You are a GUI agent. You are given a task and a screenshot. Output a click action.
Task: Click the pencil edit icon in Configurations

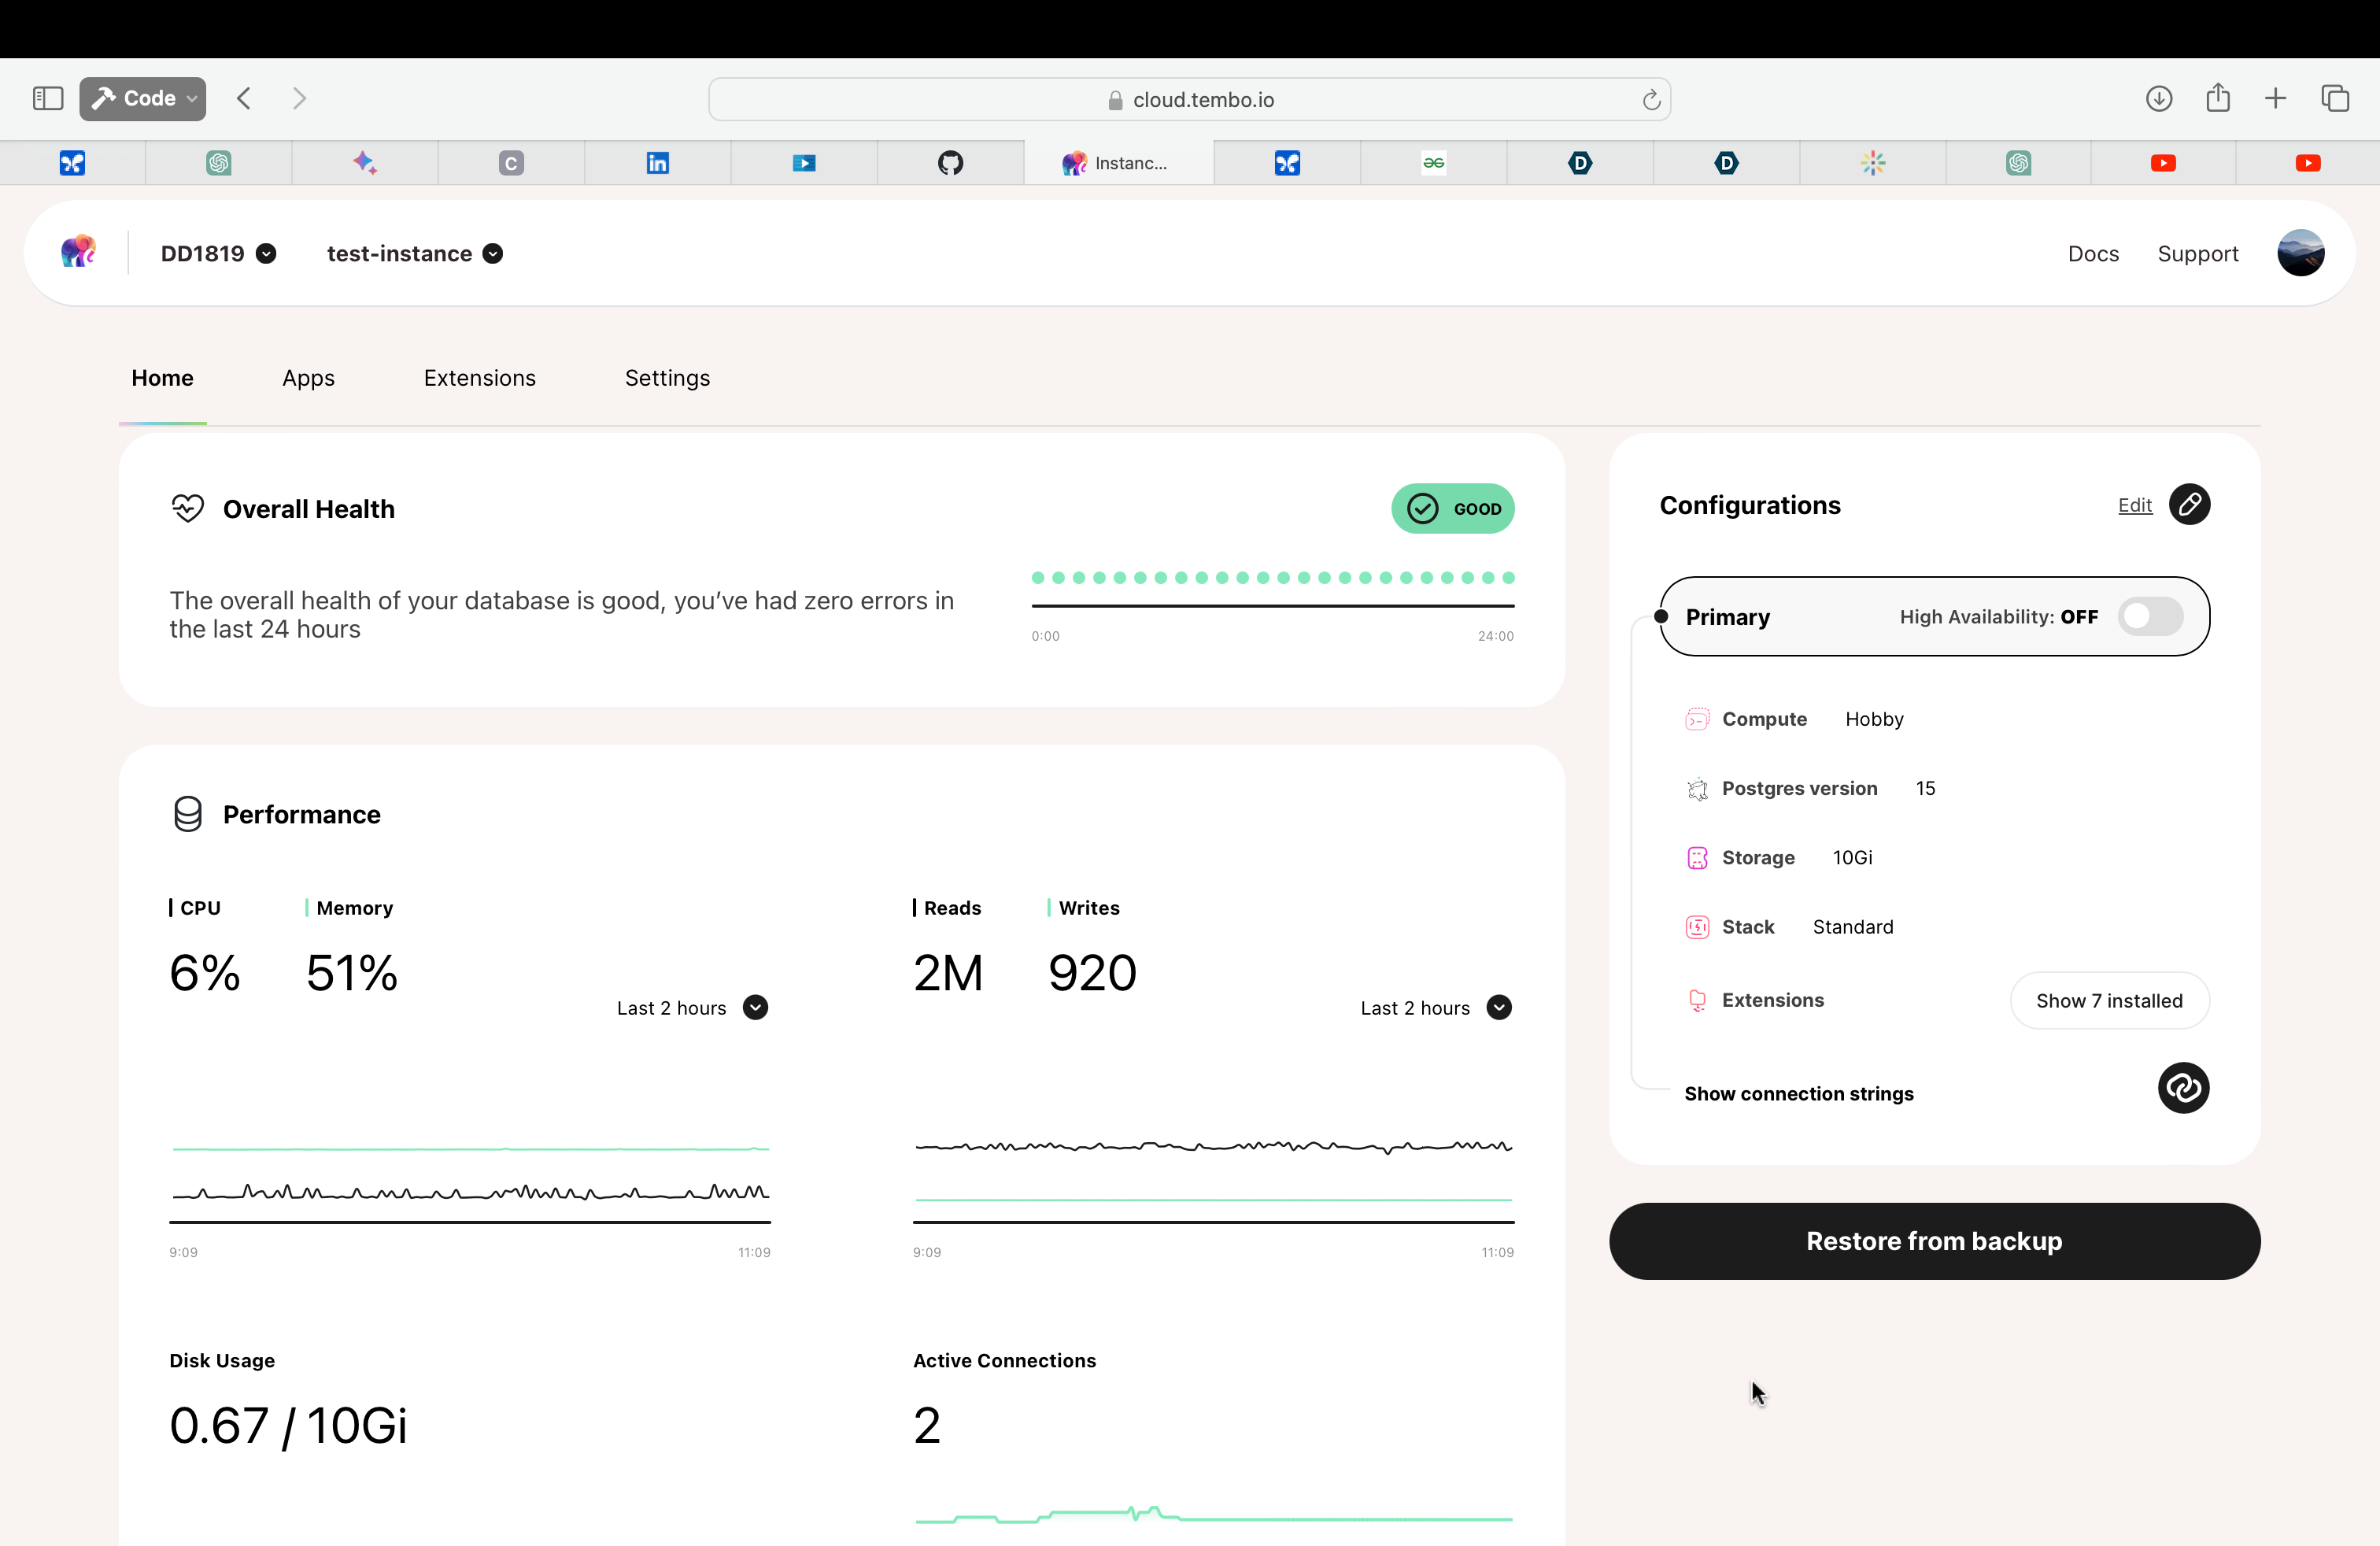coord(2188,505)
